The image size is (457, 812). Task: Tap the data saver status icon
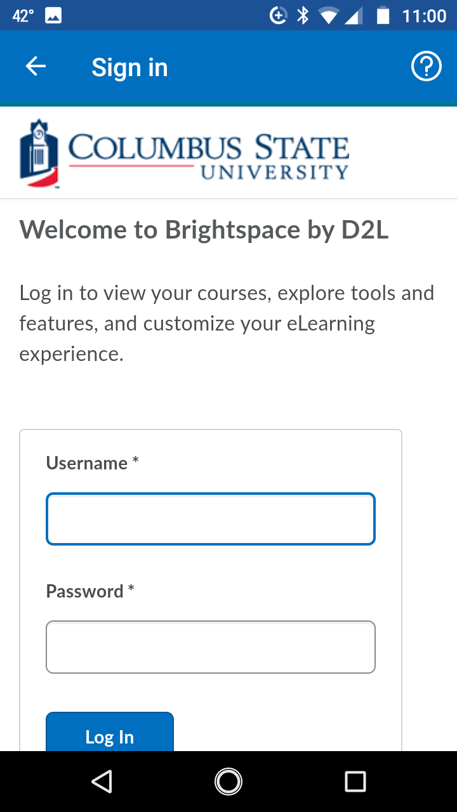(278, 15)
